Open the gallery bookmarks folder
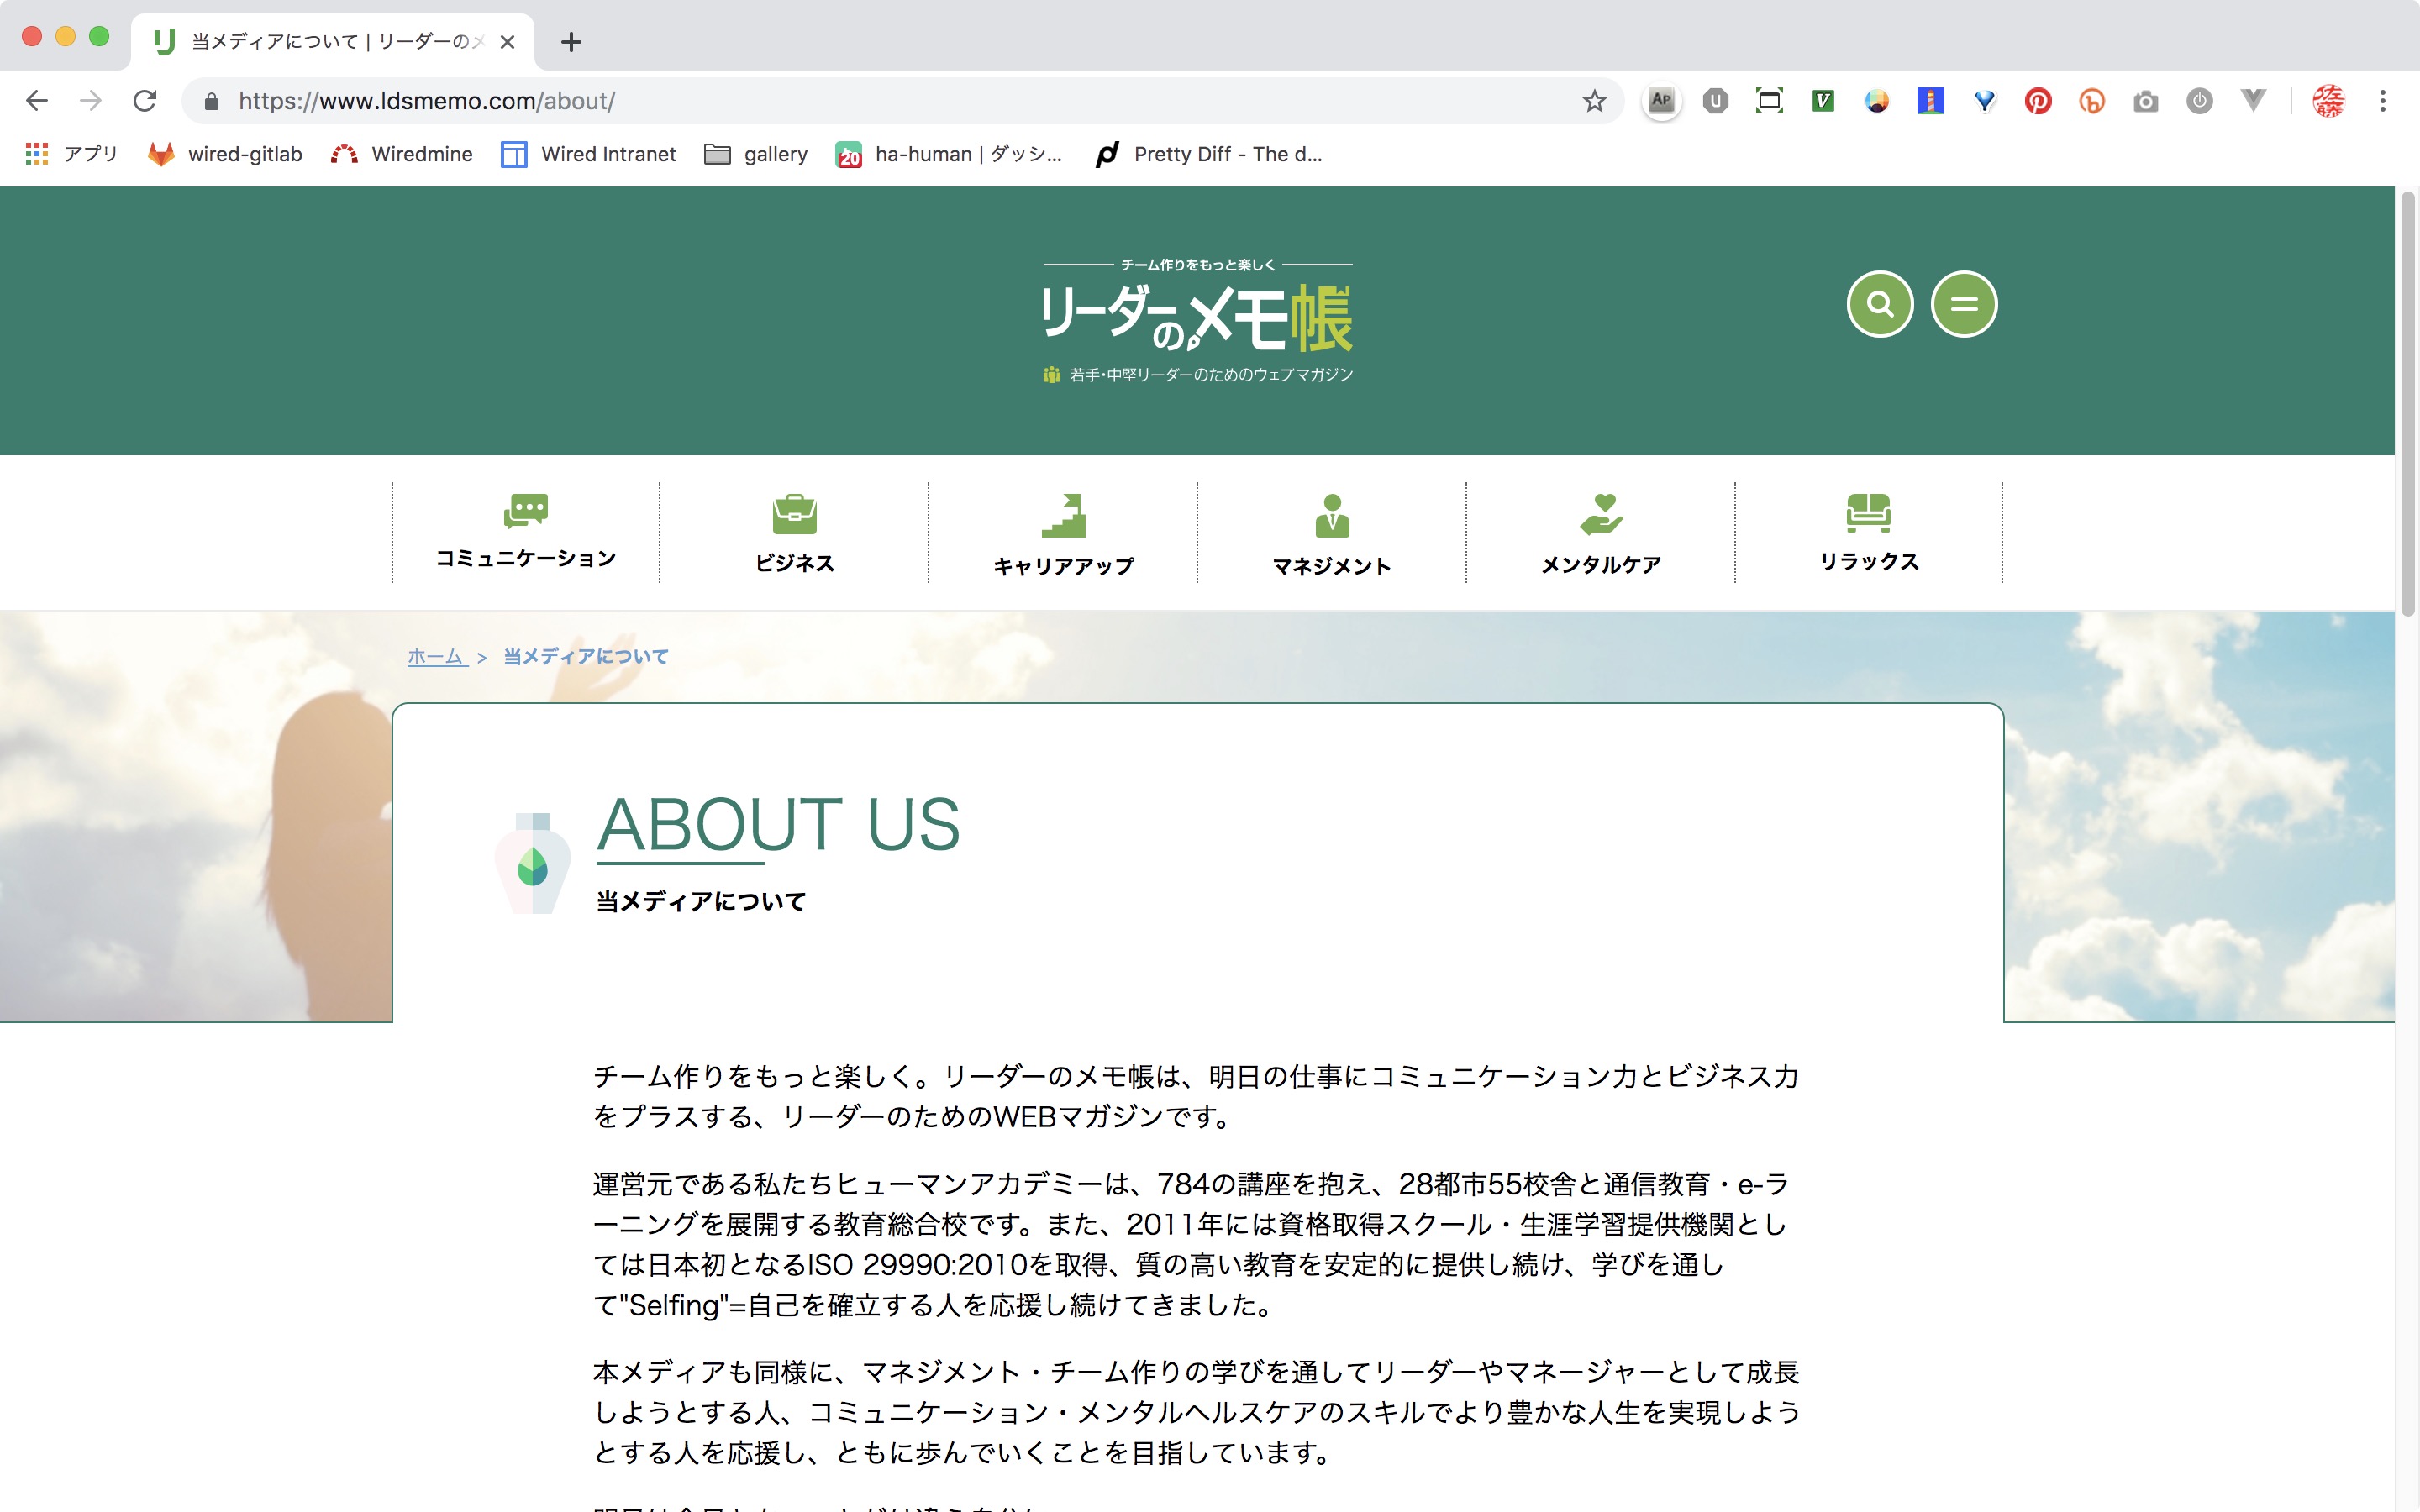This screenshot has height=1512, width=2420. 755,154
